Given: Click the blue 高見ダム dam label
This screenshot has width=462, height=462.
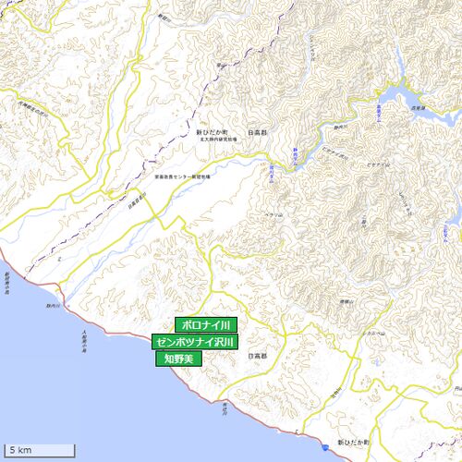Looking at the screenshot, I should pyautogui.click(x=379, y=114).
